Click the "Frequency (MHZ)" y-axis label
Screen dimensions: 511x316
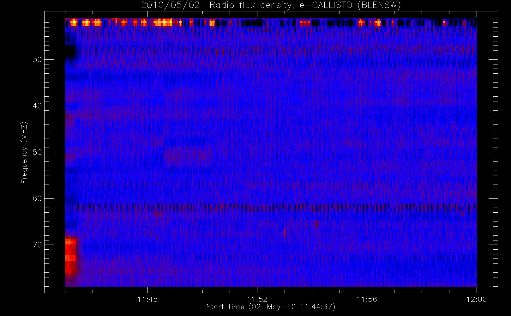pos(24,152)
